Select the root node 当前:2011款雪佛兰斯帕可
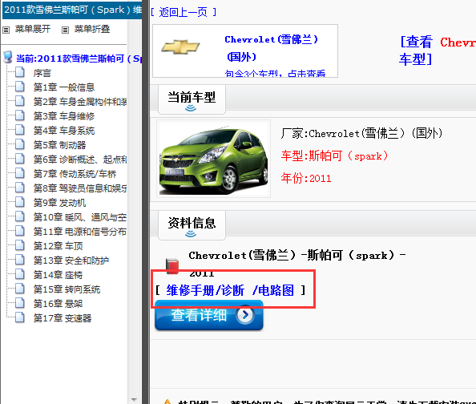Image resolution: width=476 pixels, height=404 pixels. (79, 59)
